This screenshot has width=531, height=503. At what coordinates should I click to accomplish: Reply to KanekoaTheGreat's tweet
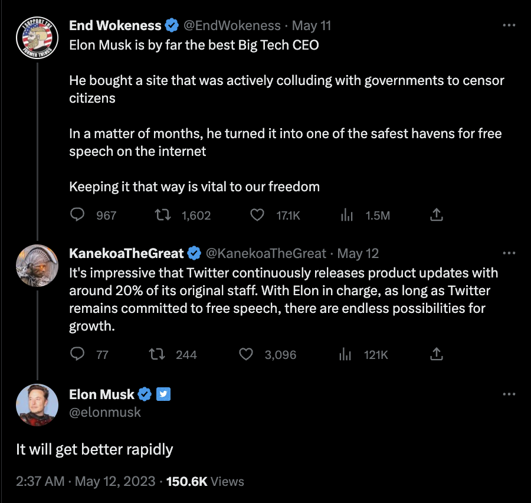[78, 354]
